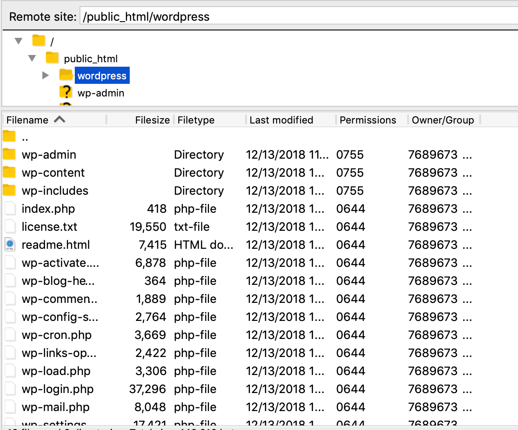Sort by Last modified column header
Image resolution: width=518 pixels, height=430 pixels.
pyautogui.click(x=281, y=120)
